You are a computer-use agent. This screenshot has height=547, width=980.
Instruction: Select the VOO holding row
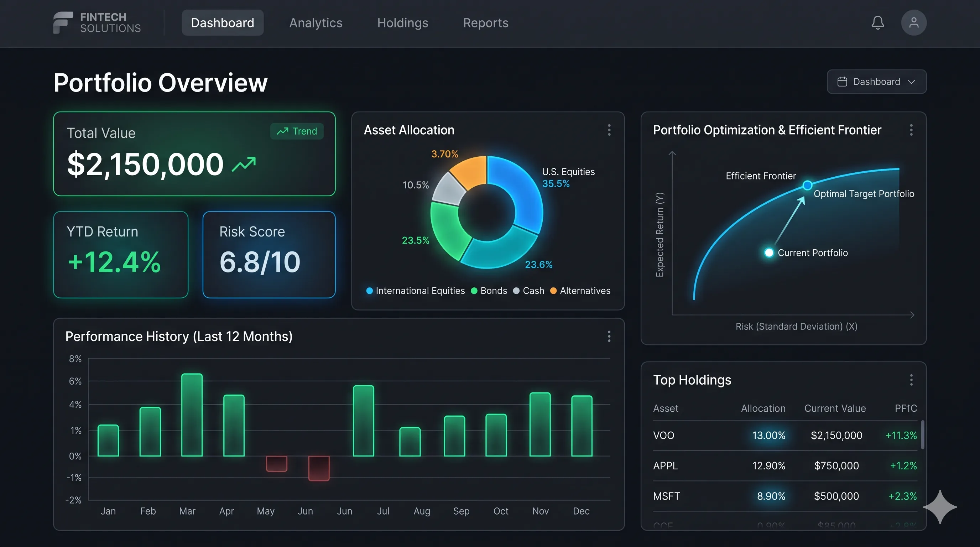(x=785, y=435)
